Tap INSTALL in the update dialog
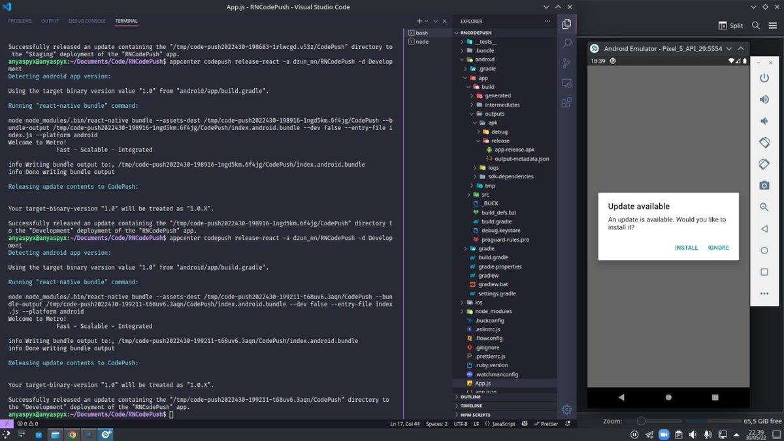The height and width of the screenshot is (441, 784). (x=687, y=248)
